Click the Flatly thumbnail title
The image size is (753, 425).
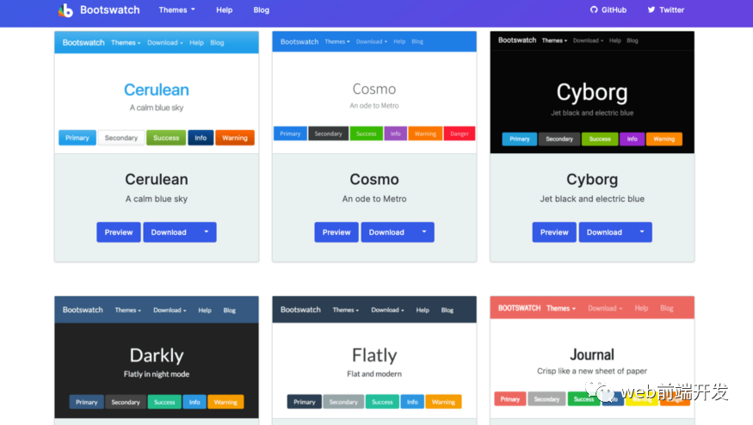tap(374, 355)
